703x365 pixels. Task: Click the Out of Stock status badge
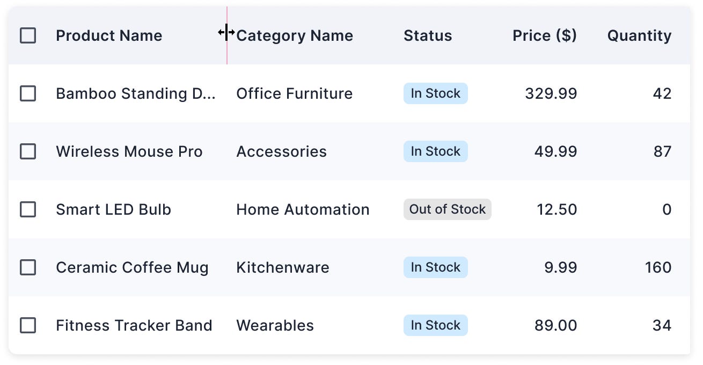coord(448,209)
